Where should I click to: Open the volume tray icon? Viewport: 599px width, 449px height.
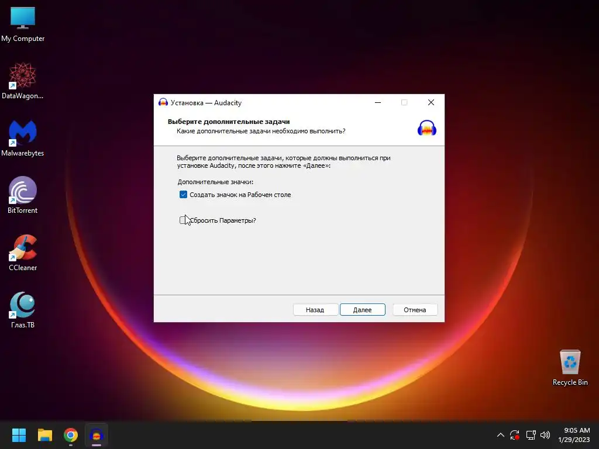tap(545, 435)
